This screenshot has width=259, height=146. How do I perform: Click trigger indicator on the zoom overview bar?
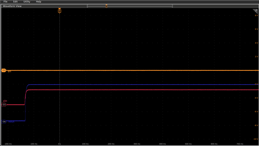[106, 6]
